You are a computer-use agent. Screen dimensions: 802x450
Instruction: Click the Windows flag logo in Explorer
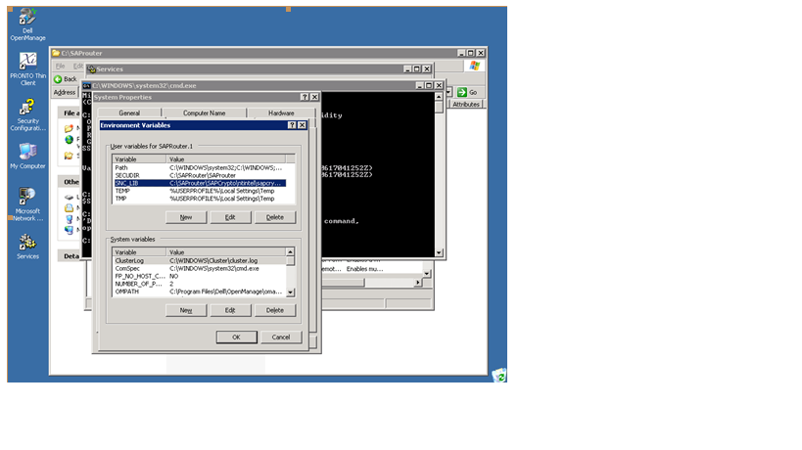(x=475, y=66)
